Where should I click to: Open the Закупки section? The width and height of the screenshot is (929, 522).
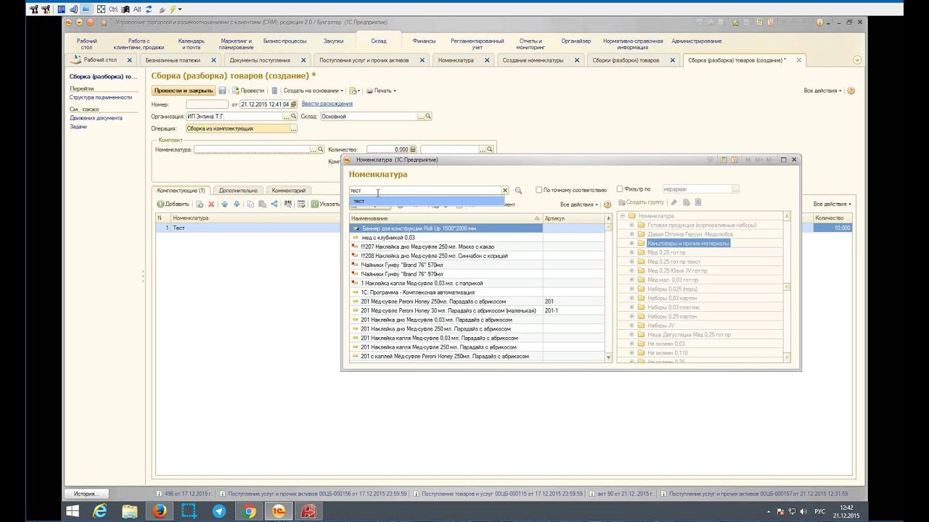[x=333, y=41]
